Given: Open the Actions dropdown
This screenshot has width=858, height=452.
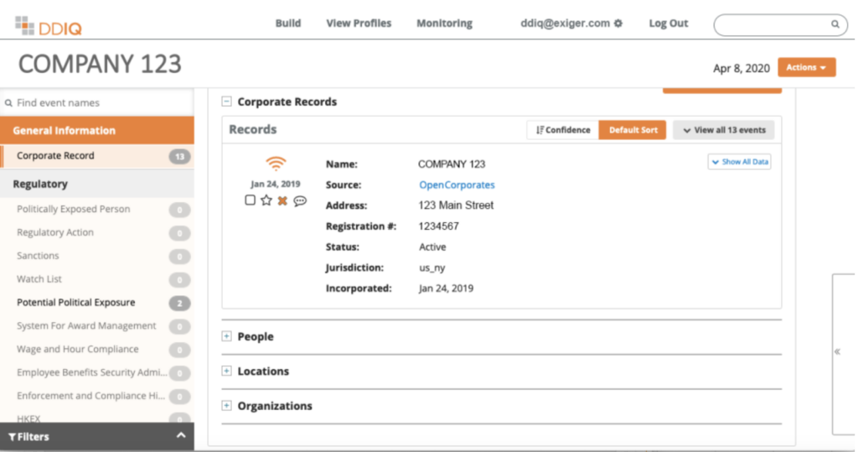Looking at the screenshot, I should click(806, 67).
